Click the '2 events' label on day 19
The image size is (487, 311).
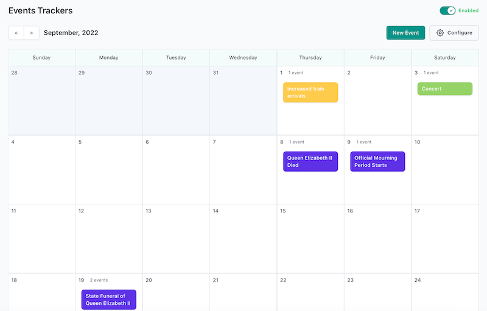click(x=99, y=280)
